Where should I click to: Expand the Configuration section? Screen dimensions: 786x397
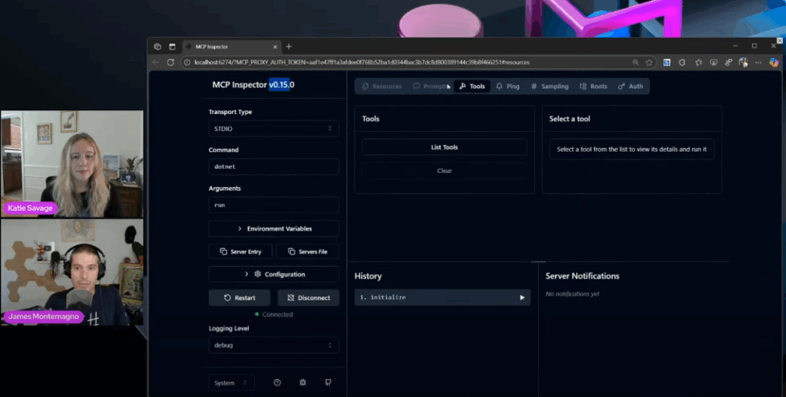click(273, 274)
